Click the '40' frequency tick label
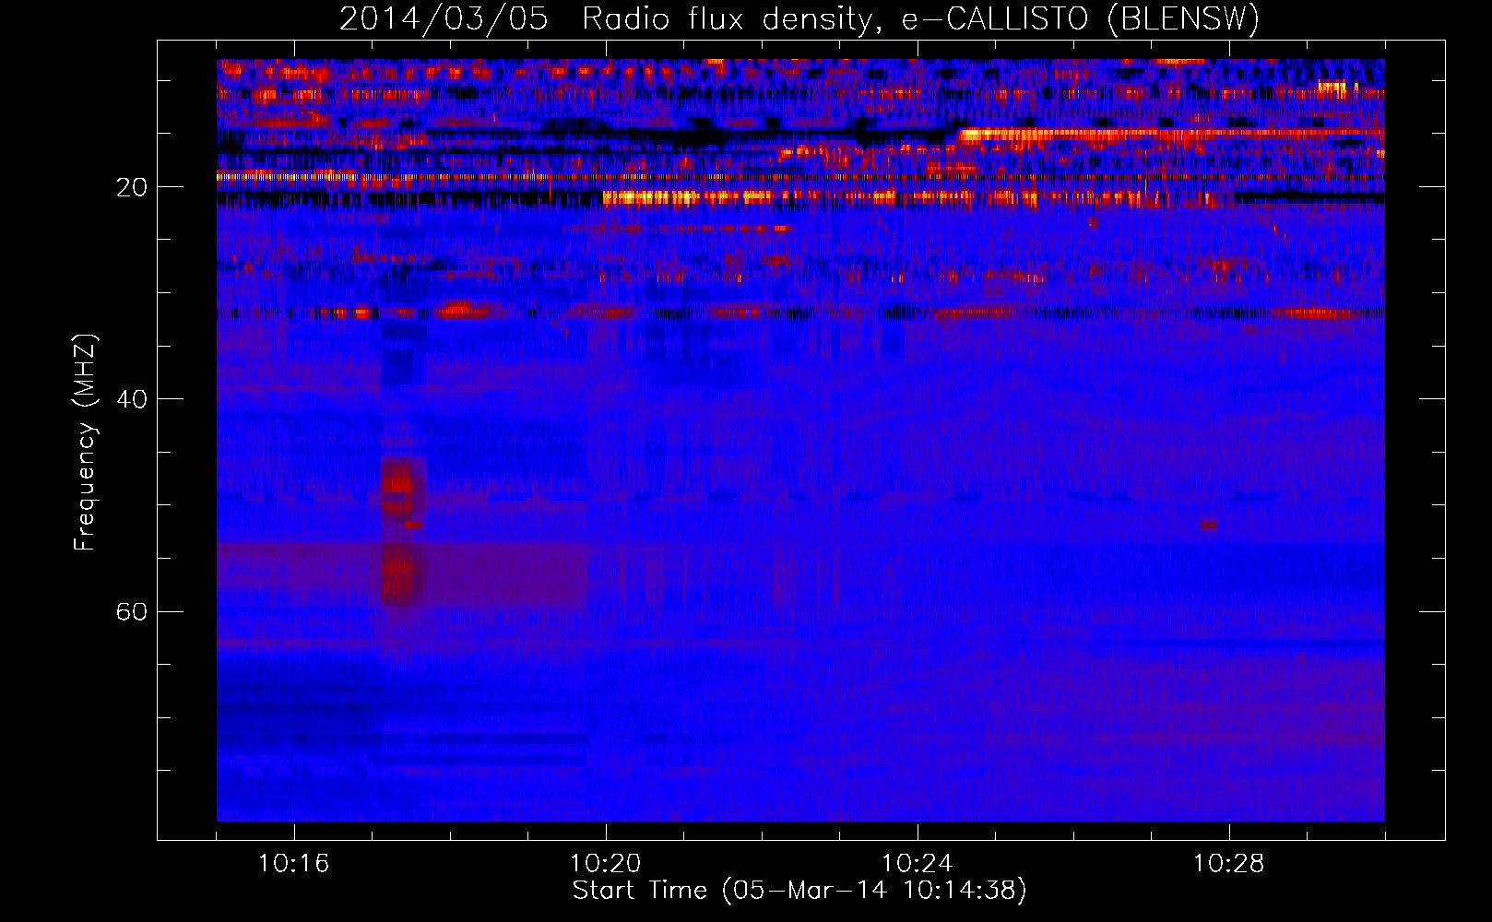 (x=132, y=400)
